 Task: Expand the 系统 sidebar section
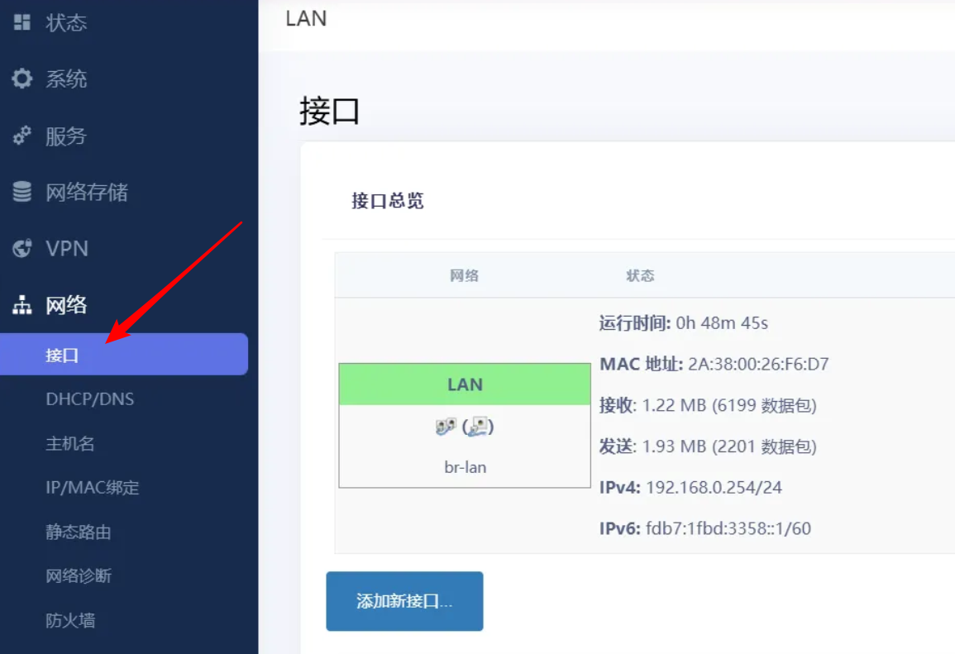point(66,79)
